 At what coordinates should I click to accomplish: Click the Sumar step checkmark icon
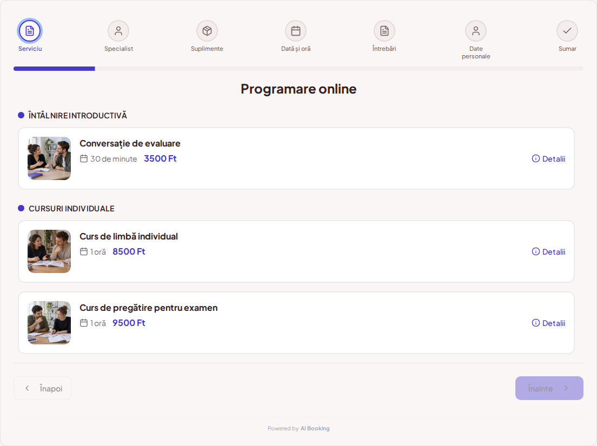coord(567,31)
